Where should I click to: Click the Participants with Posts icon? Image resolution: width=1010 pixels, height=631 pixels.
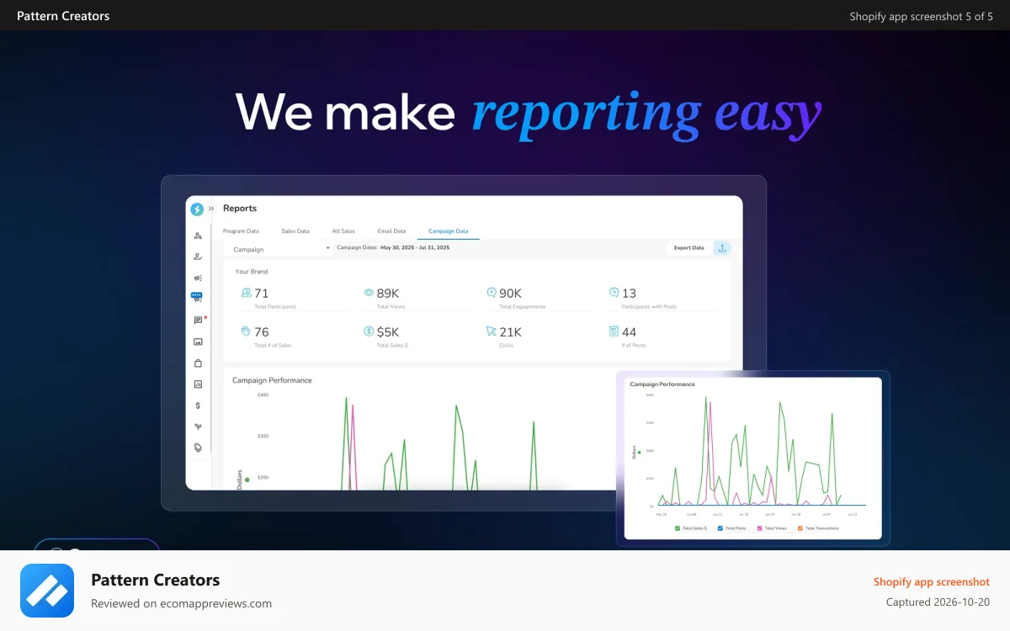(x=614, y=293)
